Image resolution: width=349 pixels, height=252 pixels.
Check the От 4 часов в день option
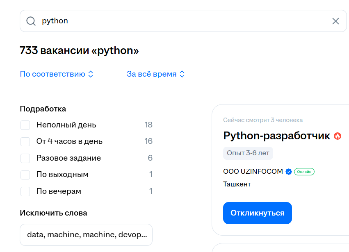point(25,141)
